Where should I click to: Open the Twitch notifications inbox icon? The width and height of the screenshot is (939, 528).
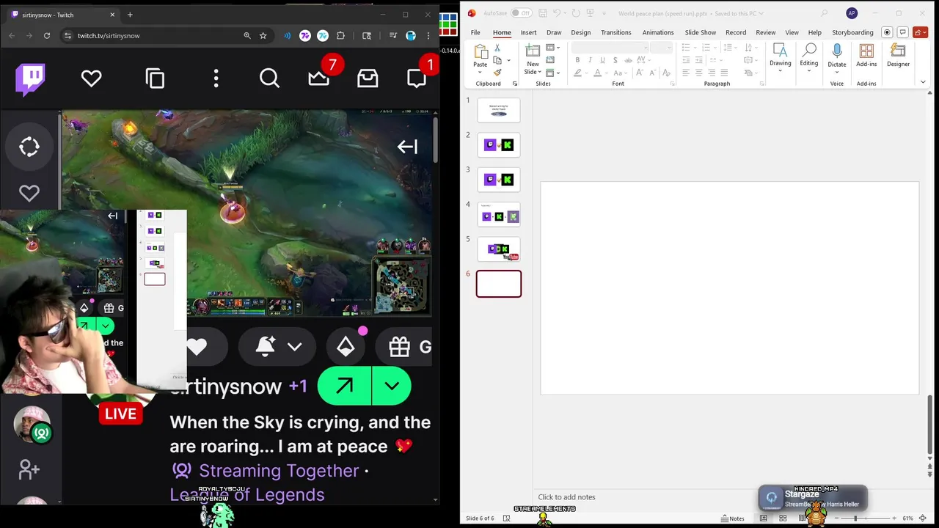[368, 78]
